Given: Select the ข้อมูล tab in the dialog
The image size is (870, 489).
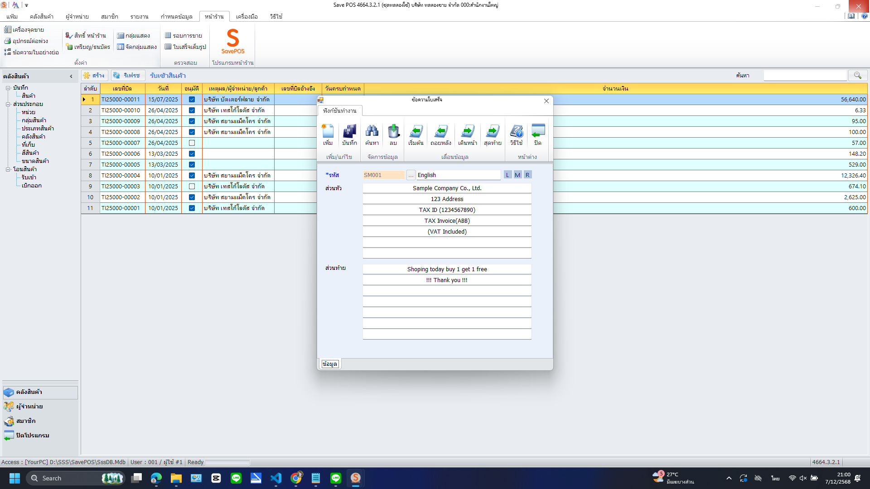Looking at the screenshot, I should click(x=329, y=364).
